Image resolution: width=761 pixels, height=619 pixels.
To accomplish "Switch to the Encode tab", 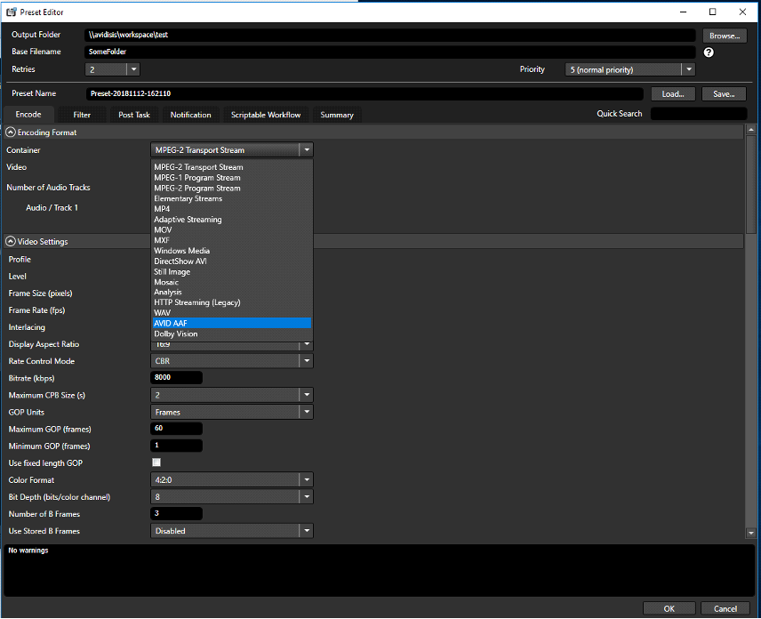I will (28, 115).
